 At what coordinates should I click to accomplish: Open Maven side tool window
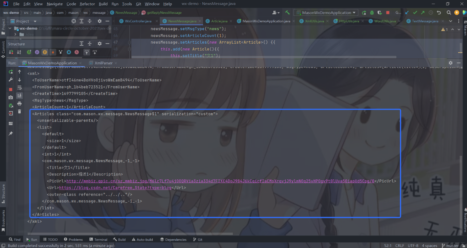click(464, 28)
